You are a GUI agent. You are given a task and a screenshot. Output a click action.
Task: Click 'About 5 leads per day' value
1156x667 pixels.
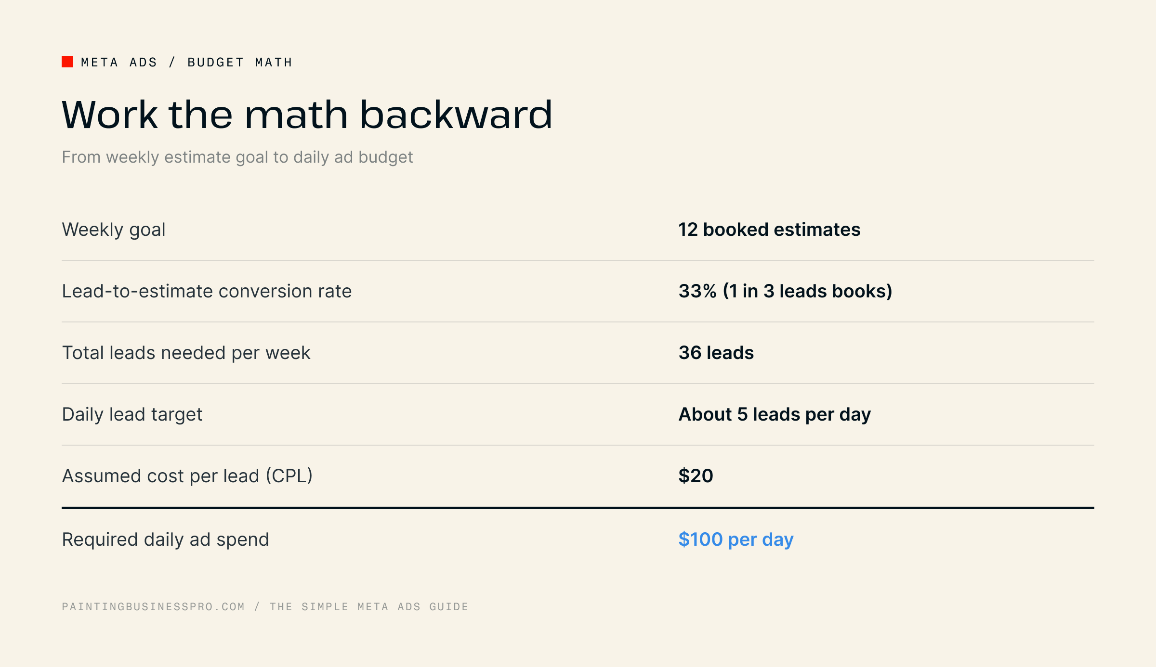point(775,414)
